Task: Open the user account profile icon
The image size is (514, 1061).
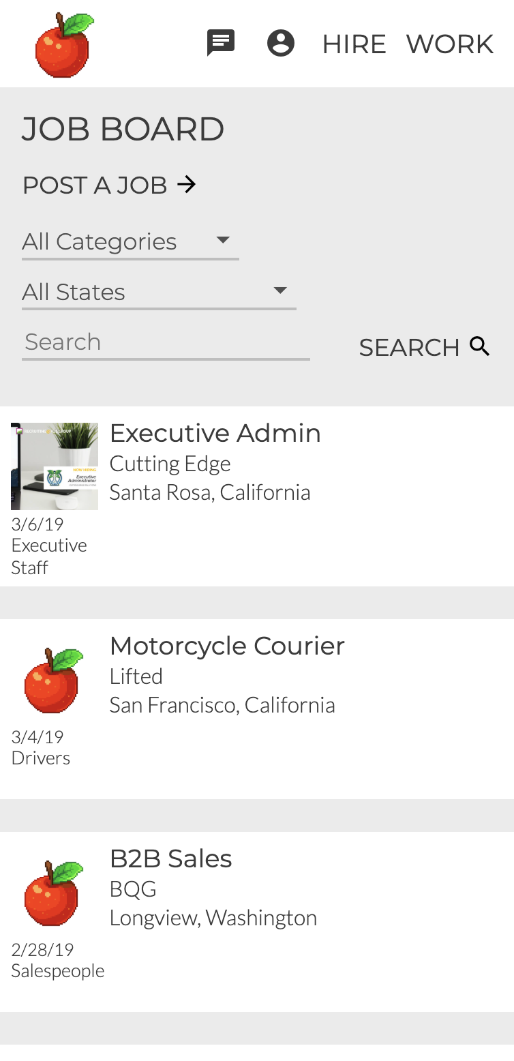Action: [280, 43]
